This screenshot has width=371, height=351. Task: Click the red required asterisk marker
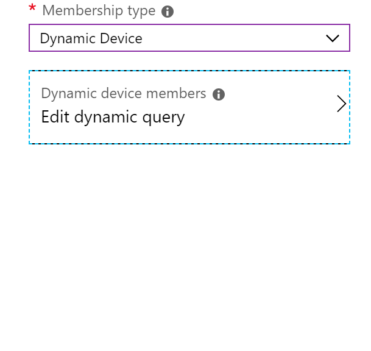point(32,8)
